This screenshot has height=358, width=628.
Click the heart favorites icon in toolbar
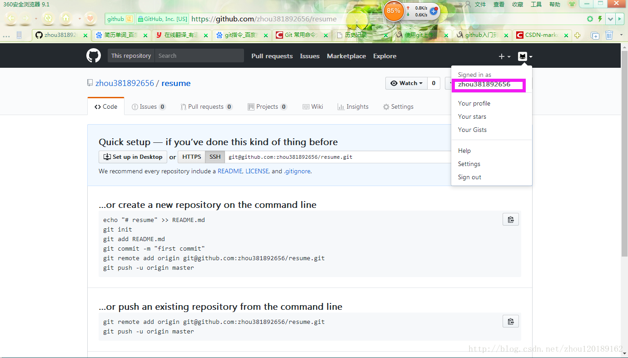91,19
